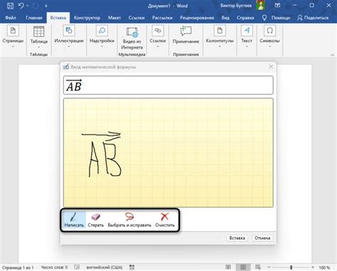The height and width of the screenshot is (271, 337).
Task: Switch to Print Layout view
Action: (243, 267)
